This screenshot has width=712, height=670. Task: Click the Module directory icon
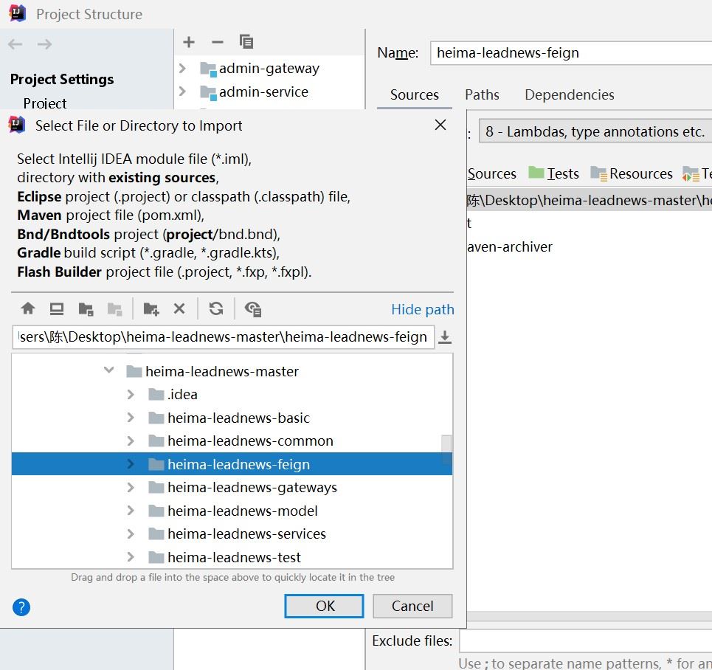click(115, 309)
